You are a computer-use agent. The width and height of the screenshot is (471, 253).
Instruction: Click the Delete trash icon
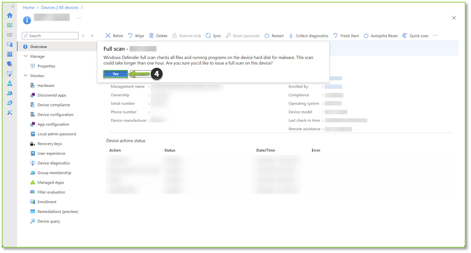tap(151, 36)
